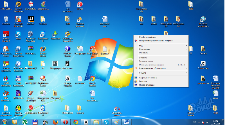225x125 pixels.
Task: Click the Firefox taskbar icon
Action: [55, 122]
